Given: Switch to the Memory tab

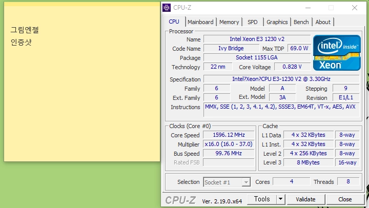Looking at the screenshot, I should click(x=229, y=22).
